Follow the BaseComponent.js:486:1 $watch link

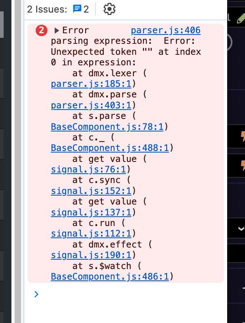click(x=110, y=277)
